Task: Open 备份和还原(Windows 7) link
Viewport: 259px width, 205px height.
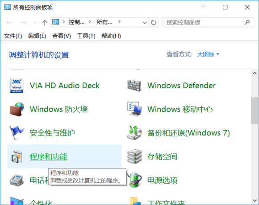Action: [x=188, y=133]
